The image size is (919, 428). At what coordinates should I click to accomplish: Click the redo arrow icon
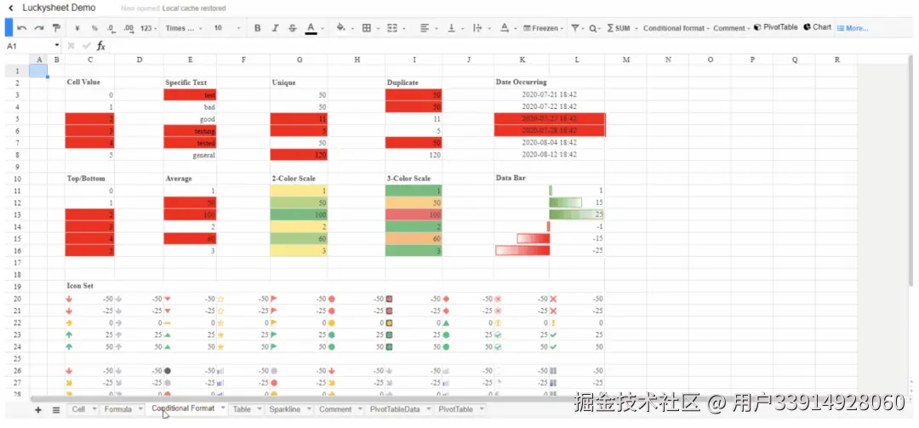click(38, 27)
